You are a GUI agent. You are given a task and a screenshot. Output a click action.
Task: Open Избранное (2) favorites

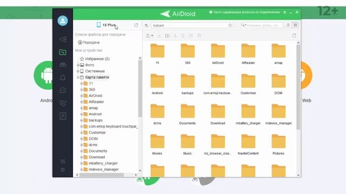pyautogui.click(x=95, y=59)
